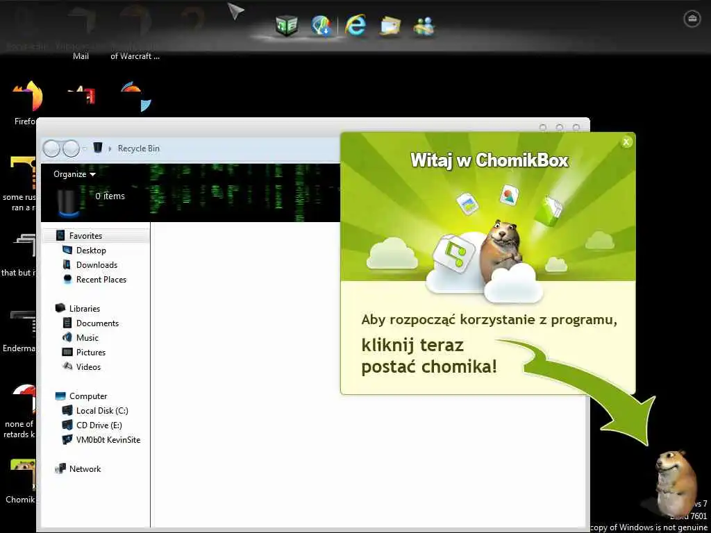Go forward in the Recycle Bin window

click(x=72, y=149)
